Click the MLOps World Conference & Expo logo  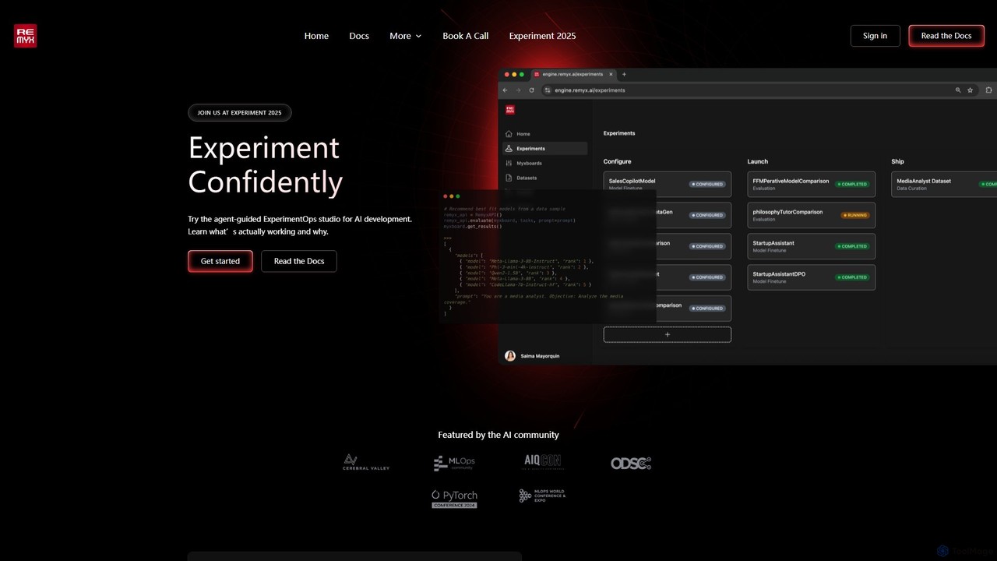point(542,496)
